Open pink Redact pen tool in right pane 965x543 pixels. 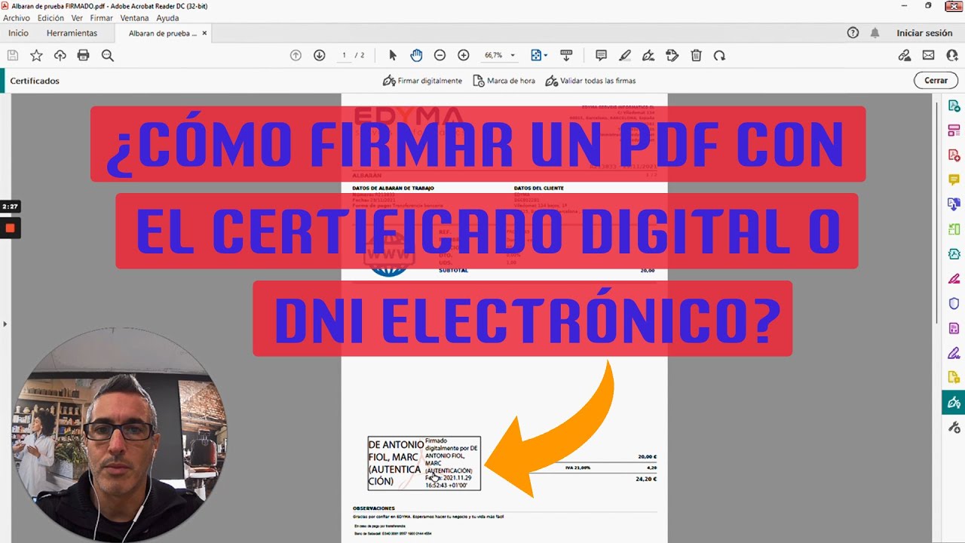coord(954,278)
